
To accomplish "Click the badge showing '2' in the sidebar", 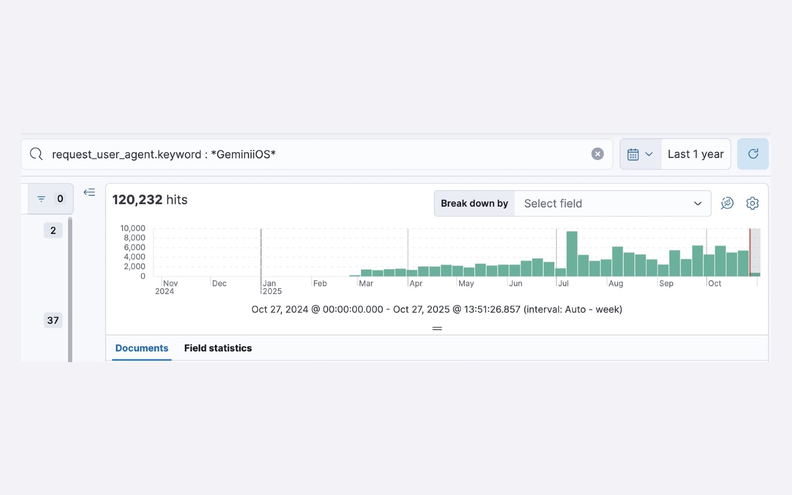I will tap(53, 230).
